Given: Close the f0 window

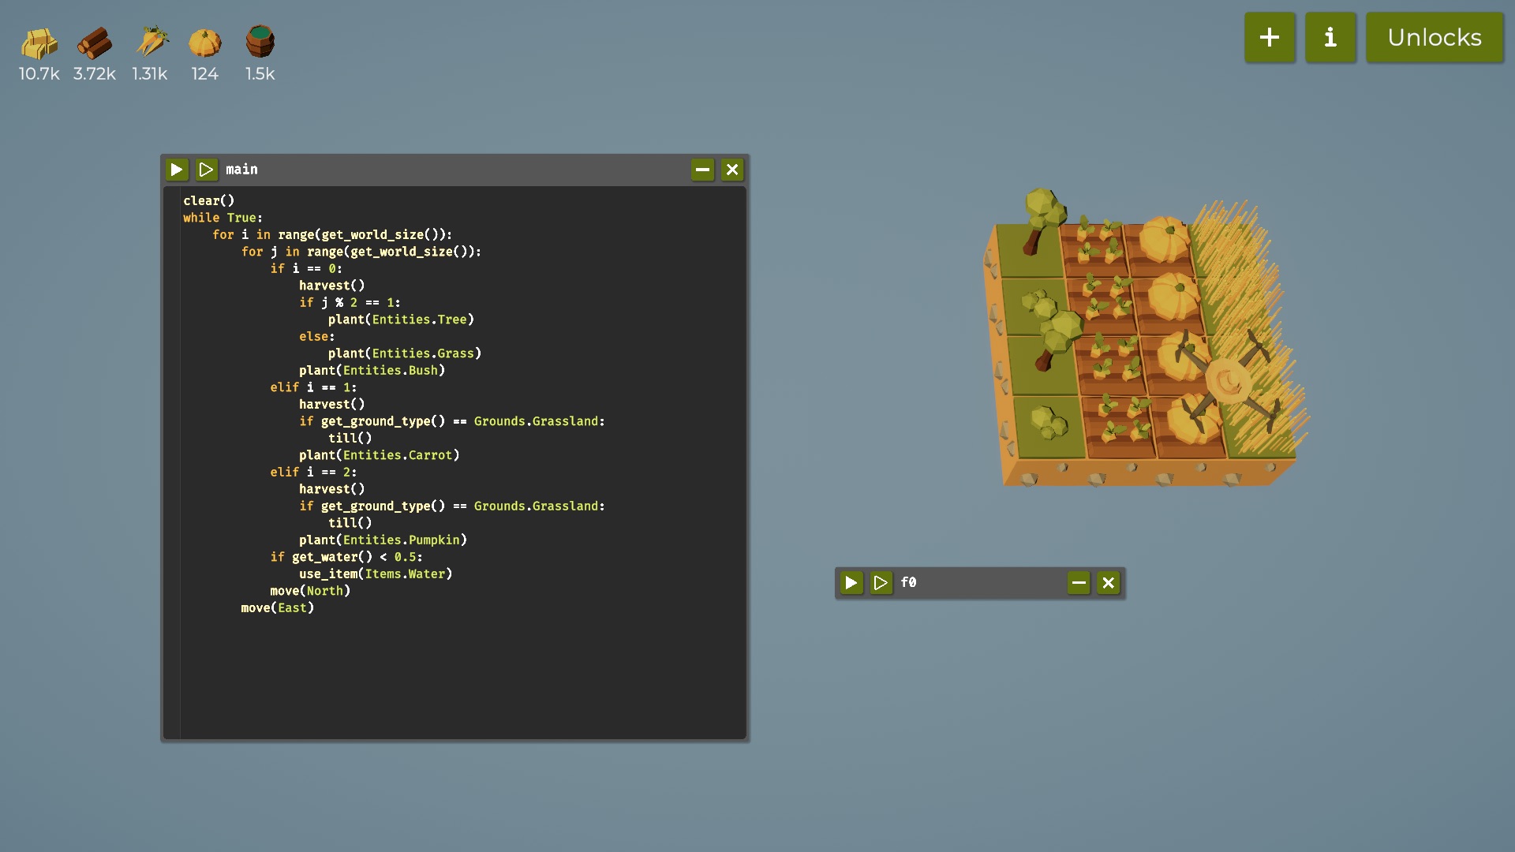Looking at the screenshot, I should point(1109,583).
